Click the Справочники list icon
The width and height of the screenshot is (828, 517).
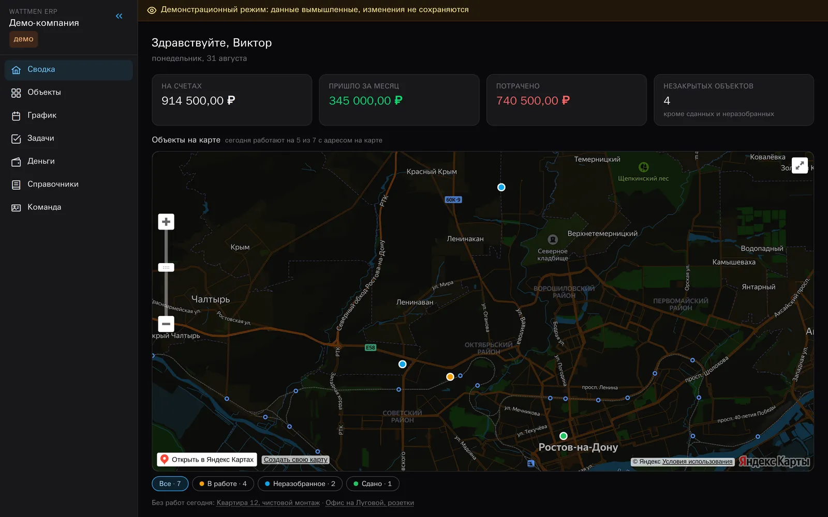[16, 185]
